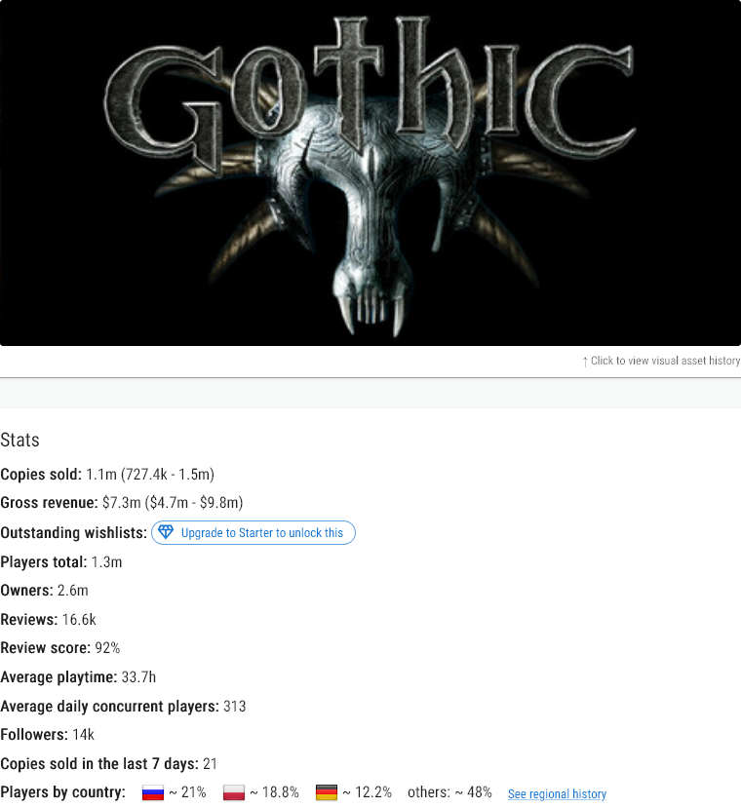
Task: Click the 'others: ~ 48%' value
Action: click(x=449, y=792)
